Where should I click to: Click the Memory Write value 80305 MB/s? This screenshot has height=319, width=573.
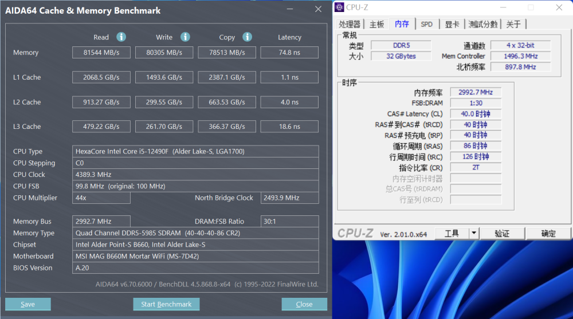tap(164, 52)
